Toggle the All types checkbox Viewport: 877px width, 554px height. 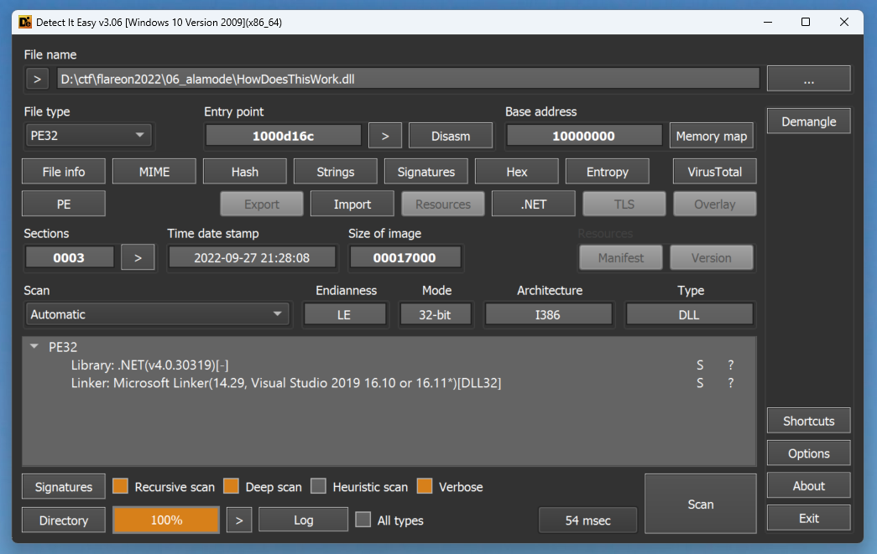click(x=363, y=520)
